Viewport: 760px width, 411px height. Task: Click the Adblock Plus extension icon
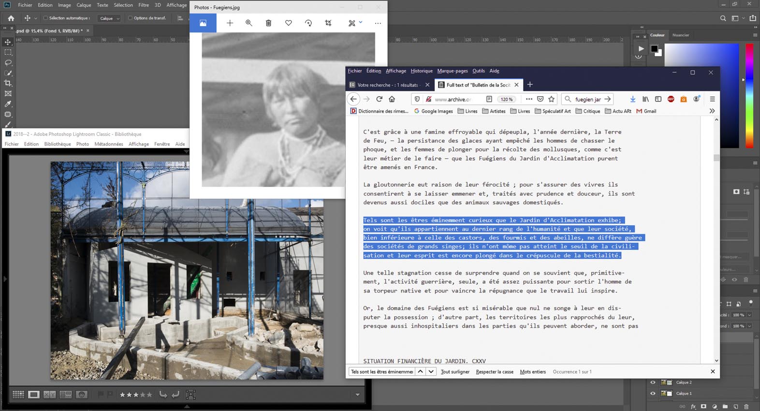click(671, 99)
